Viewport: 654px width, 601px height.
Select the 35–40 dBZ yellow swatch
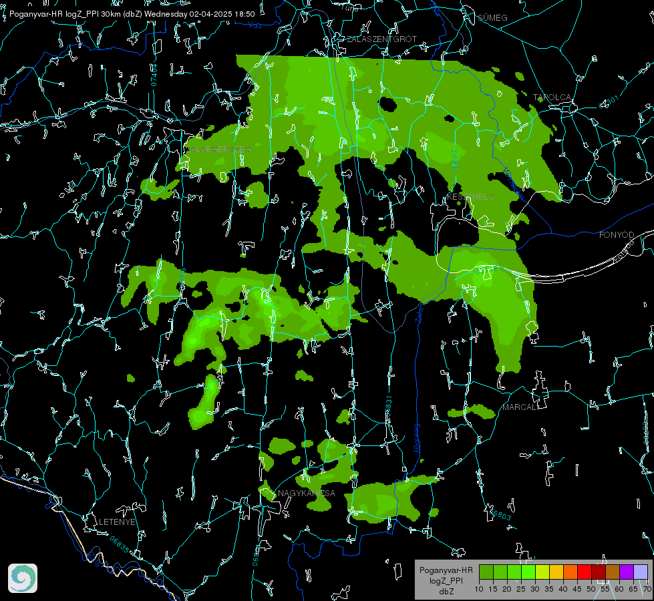pos(556,572)
